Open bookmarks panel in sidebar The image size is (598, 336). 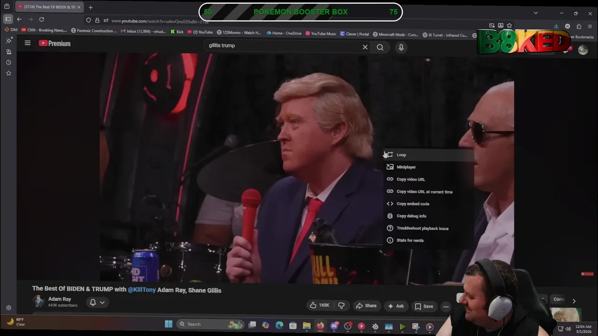8,73
